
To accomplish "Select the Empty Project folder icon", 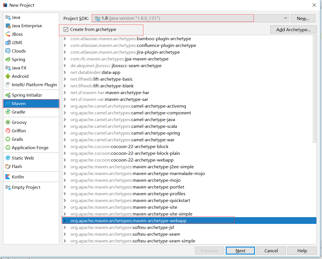I will [8, 187].
